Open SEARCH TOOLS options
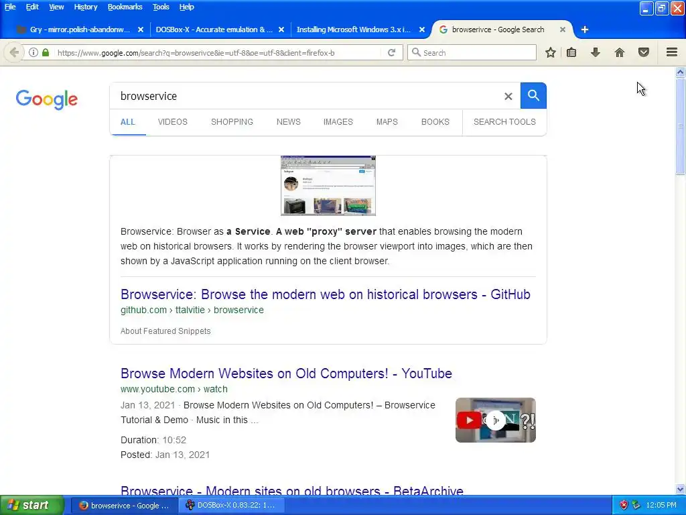Image resolution: width=686 pixels, height=515 pixels. coord(504,122)
